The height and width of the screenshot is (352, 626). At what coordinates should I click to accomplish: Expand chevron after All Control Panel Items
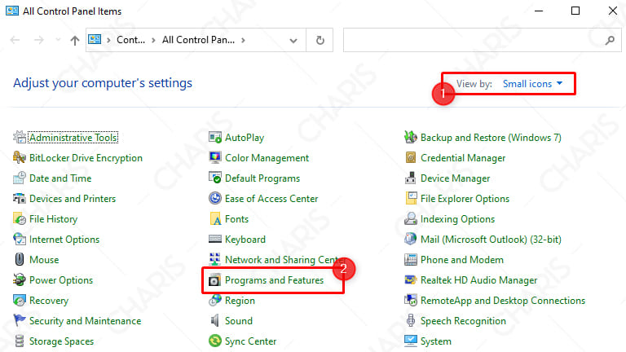tap(243, 40)
